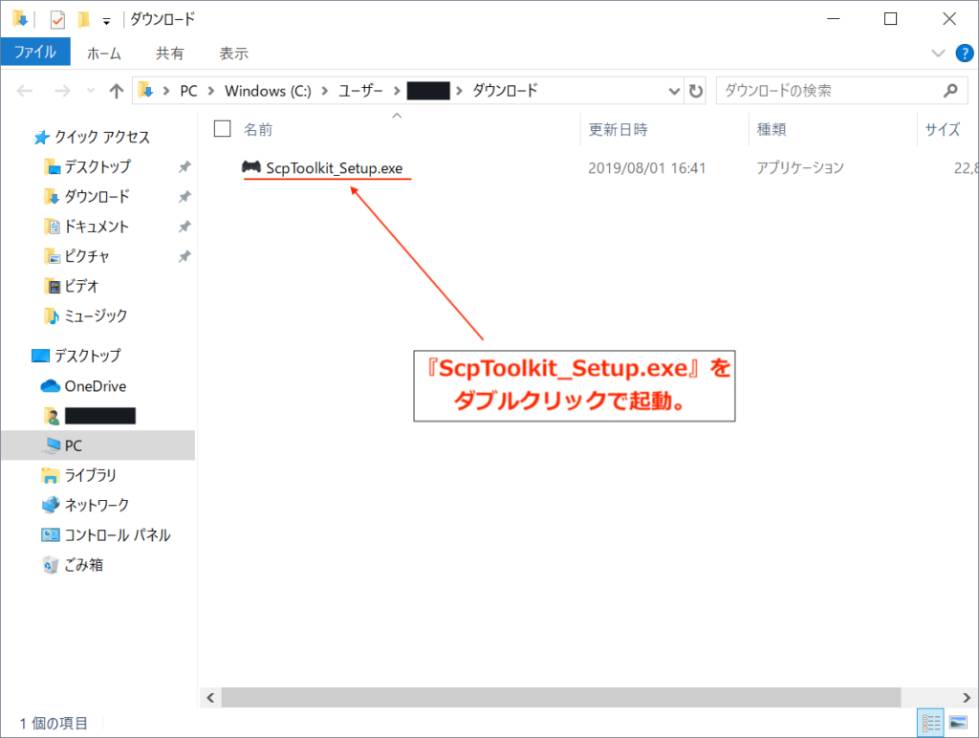Image resolution: width=979 pixels, height=738 pixels.
Task: Click Windows (C:) in the address bar
Action: (x=268, y=91)
